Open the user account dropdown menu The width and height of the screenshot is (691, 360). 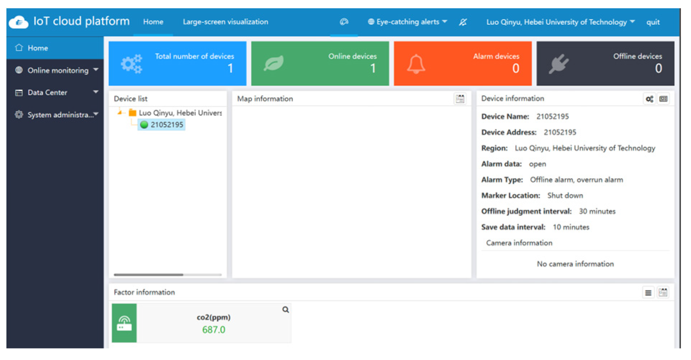[560, 22]
